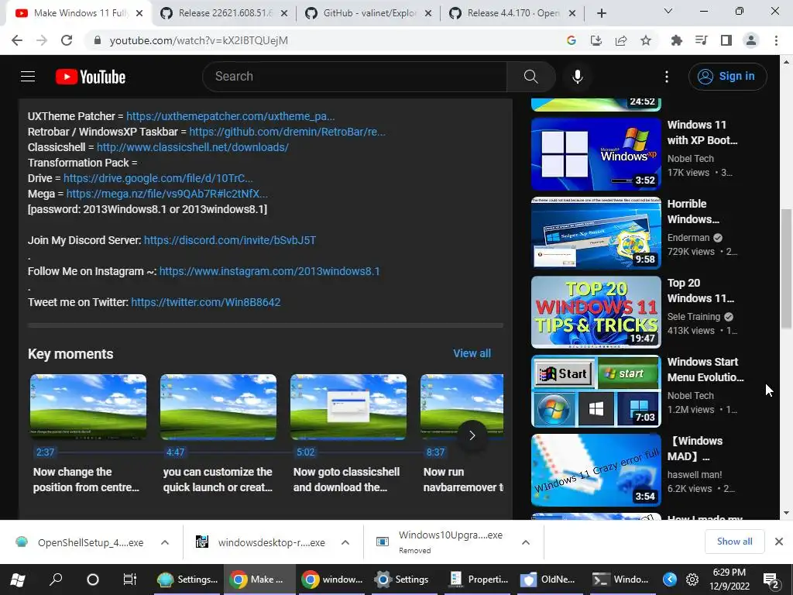Jump to the 2:37 key moment thumbnail
Image resolution: width=793 pixels, height=595 pixels.
(x=88, y=407)
